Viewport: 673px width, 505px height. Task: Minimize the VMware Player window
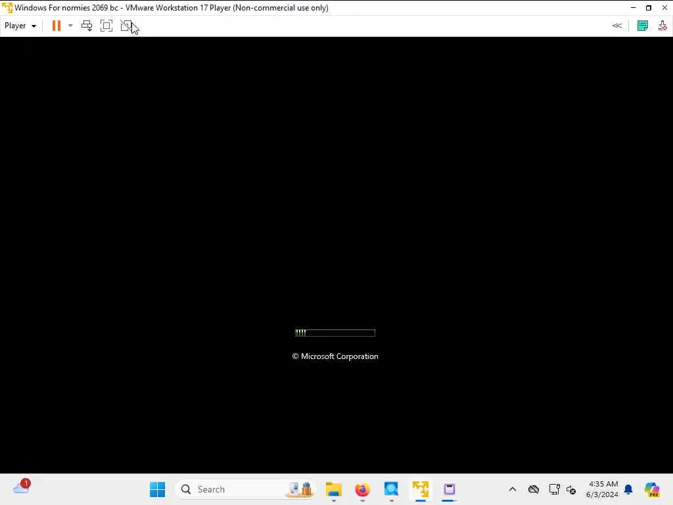(633, 8)
